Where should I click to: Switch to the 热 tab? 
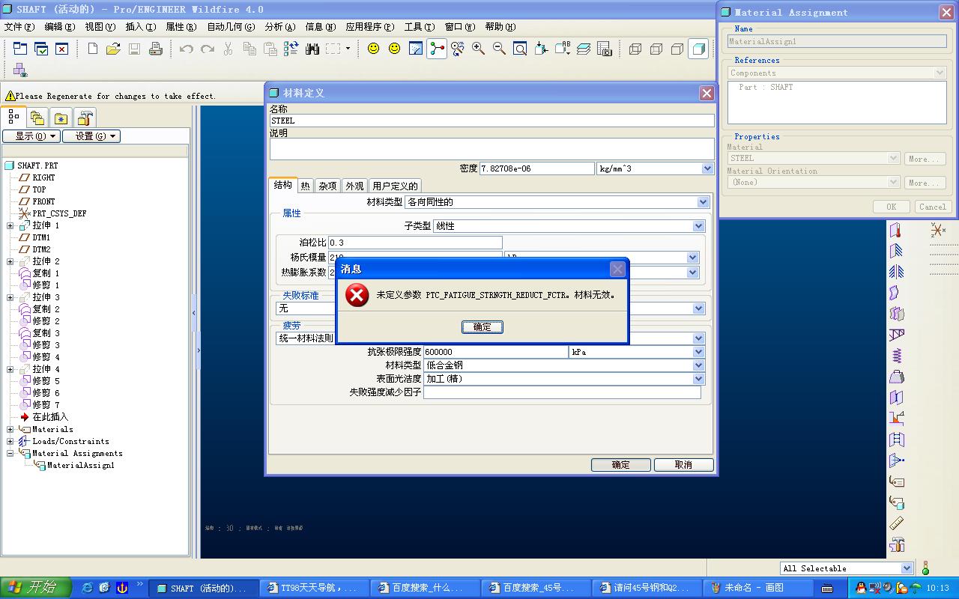point(306,186)
